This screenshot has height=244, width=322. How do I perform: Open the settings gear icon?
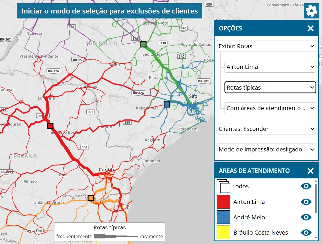pos(311,11)
